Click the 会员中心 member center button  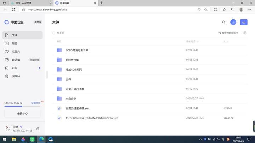tap(22, 113)
